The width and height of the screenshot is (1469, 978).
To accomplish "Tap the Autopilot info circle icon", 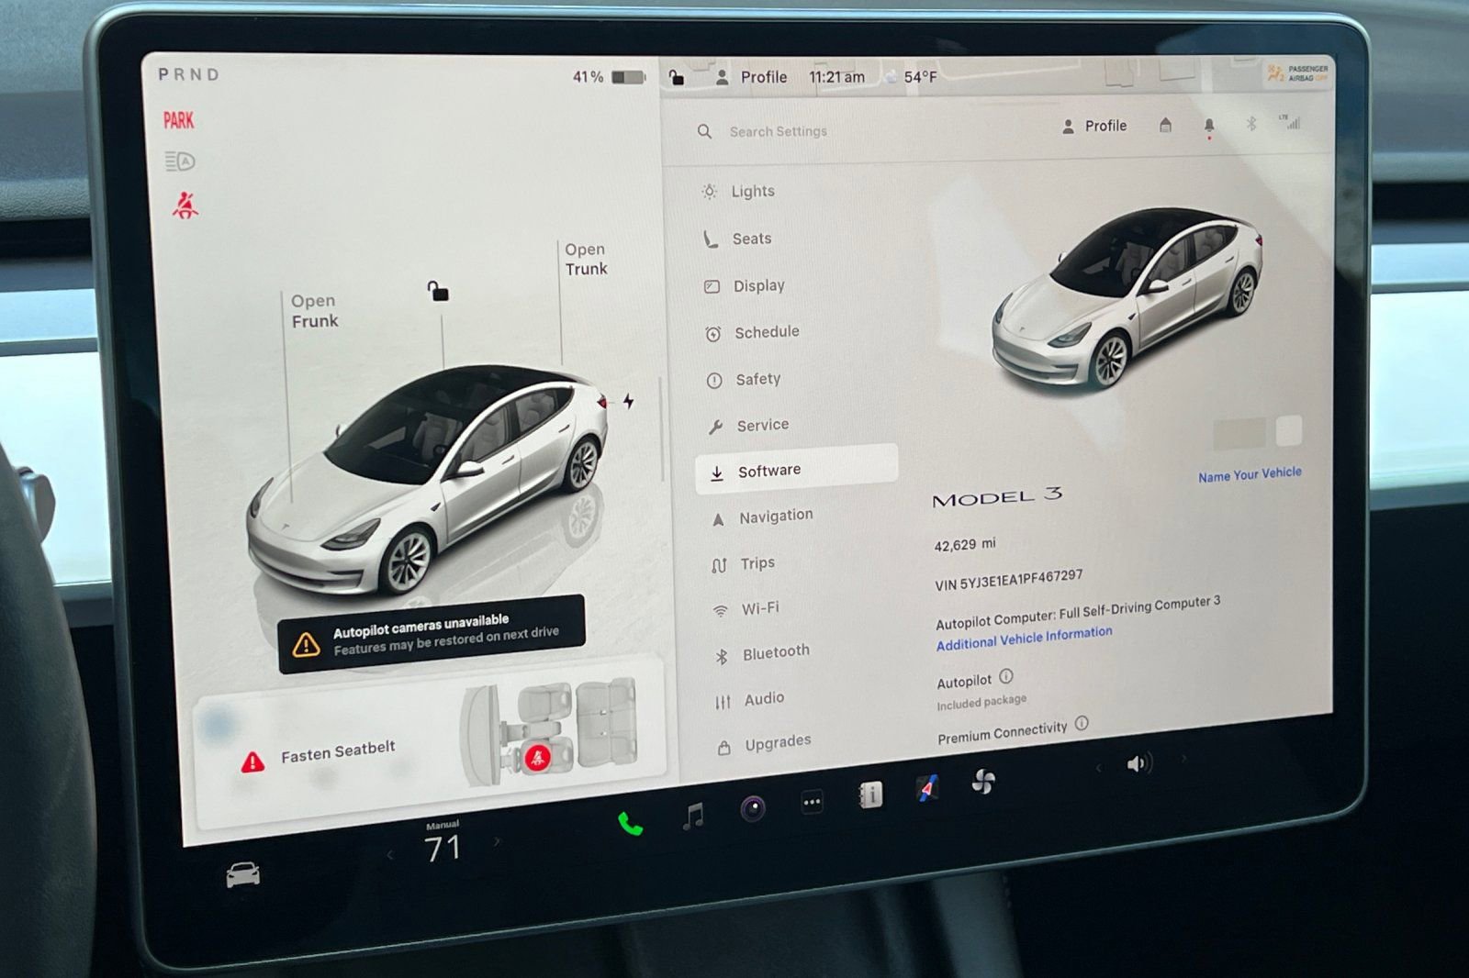I will [1006, 676].
